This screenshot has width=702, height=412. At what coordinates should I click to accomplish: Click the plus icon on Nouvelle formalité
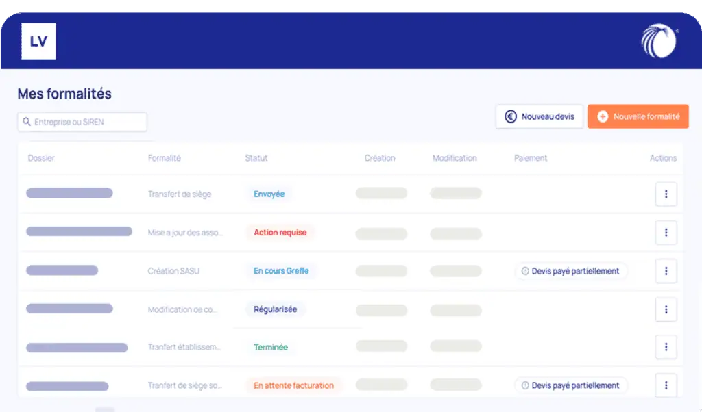coord(603,116)
